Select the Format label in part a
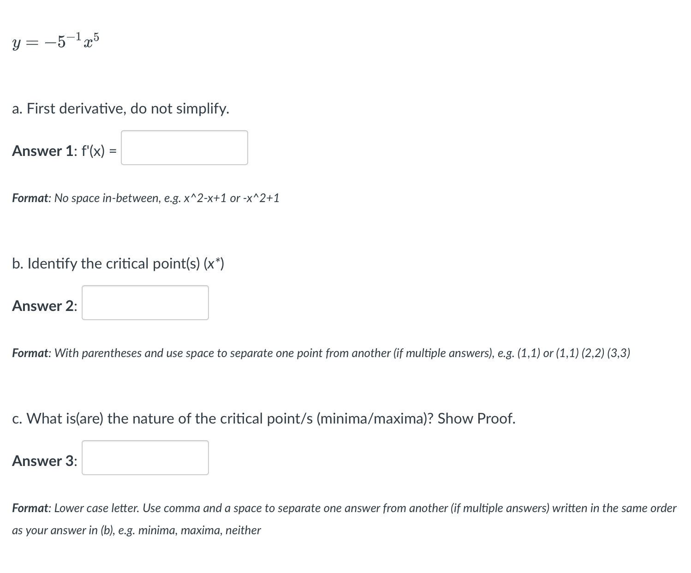Image resolution: width=691 pixels, height=573 pixels. click(x=30, y=198)
